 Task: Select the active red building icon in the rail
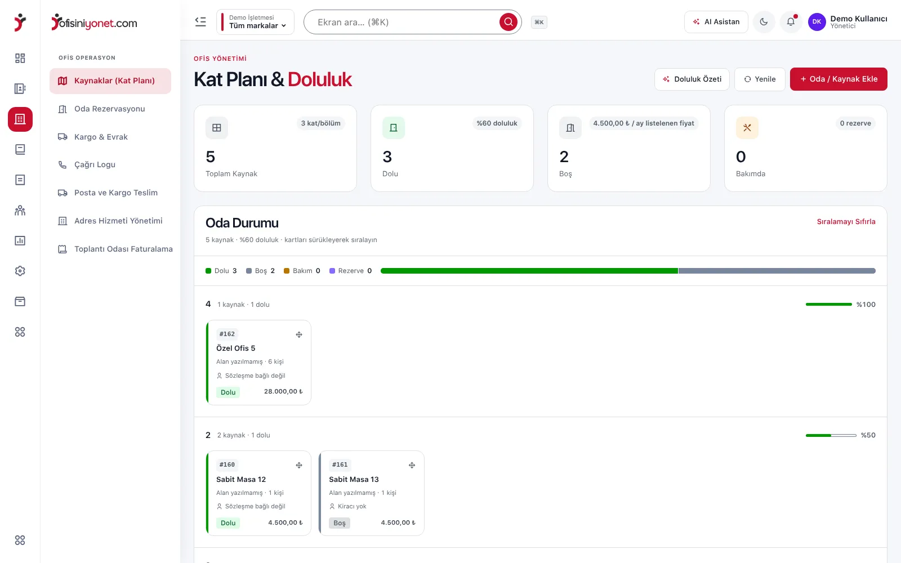coord(20,119)
